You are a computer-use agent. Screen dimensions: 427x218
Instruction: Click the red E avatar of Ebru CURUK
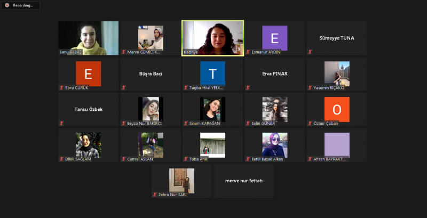click(x=88, y=73)
